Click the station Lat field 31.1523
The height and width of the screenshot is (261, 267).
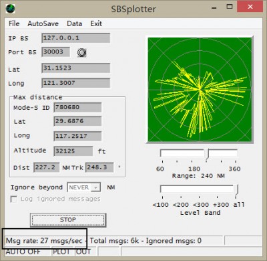76,68
